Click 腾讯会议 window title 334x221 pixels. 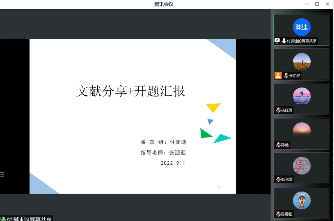[164, 4]
